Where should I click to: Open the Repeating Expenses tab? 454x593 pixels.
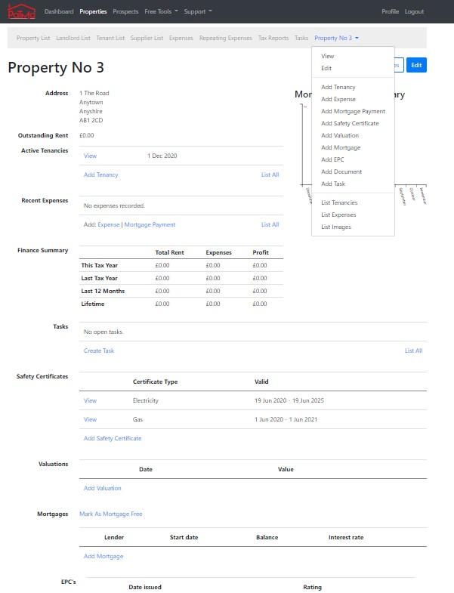226,38
